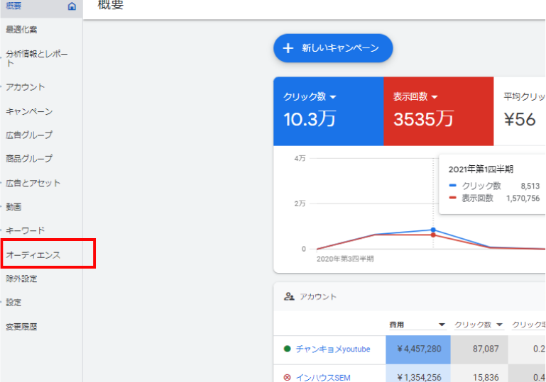Image resolution: width=546 pixels, height=382 pixels.
Task: Click the 新しいキャンペーン button
Action: pyautogui.click(x=333, y=48)
